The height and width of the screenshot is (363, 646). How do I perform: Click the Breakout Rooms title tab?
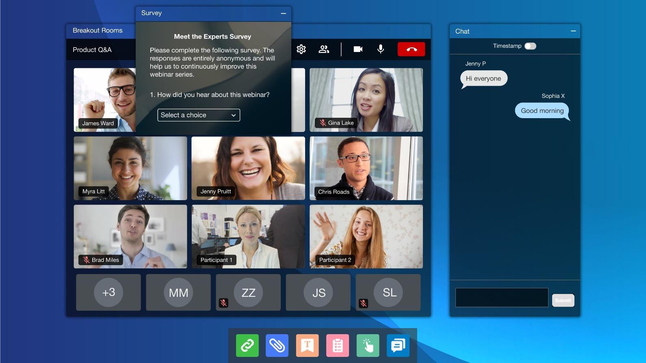(x=98, y=30)
